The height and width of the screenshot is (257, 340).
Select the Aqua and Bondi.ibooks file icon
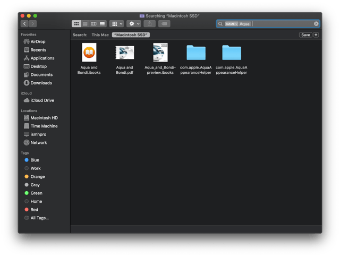89,52
